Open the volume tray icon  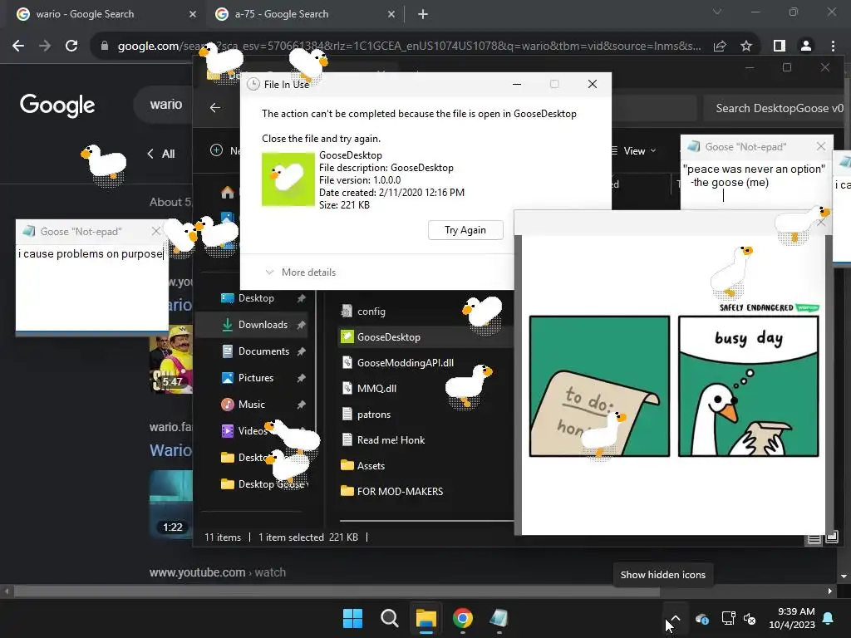750,618
